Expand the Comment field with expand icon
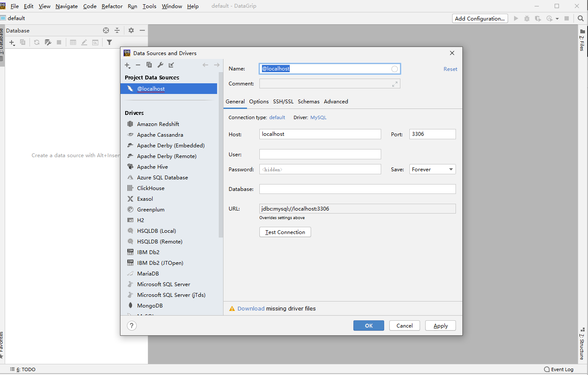588x375 pixels. click(394, 84)
